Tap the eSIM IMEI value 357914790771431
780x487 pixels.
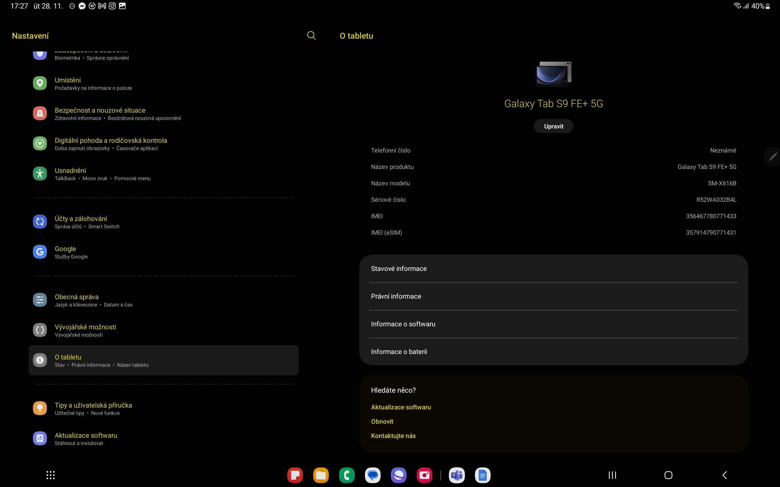pos(711,233)
